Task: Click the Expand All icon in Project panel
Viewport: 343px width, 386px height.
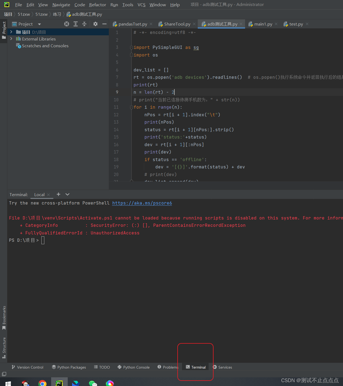Action: coord(76,24)
